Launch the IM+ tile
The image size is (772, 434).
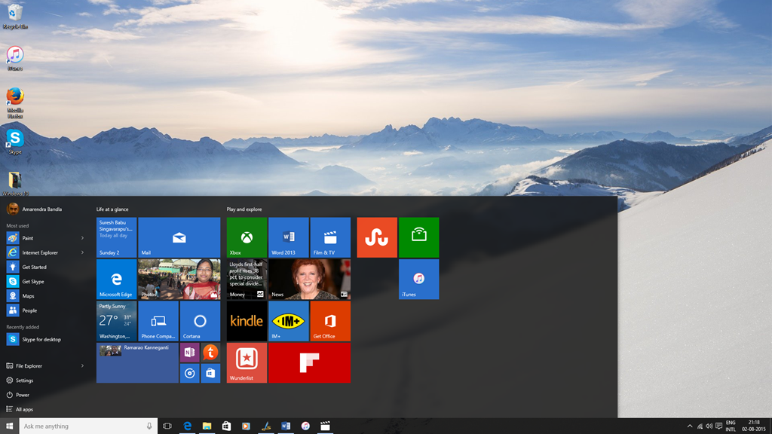(x=289, y=321)
